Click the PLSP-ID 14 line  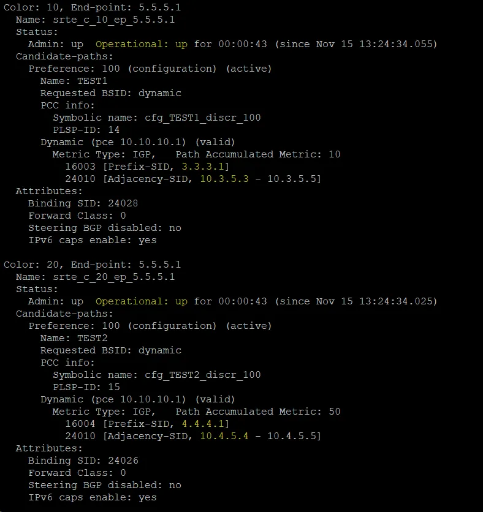86,130
